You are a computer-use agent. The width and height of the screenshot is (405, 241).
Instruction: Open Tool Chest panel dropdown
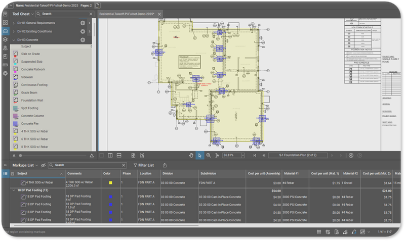[x=32, y=14]
